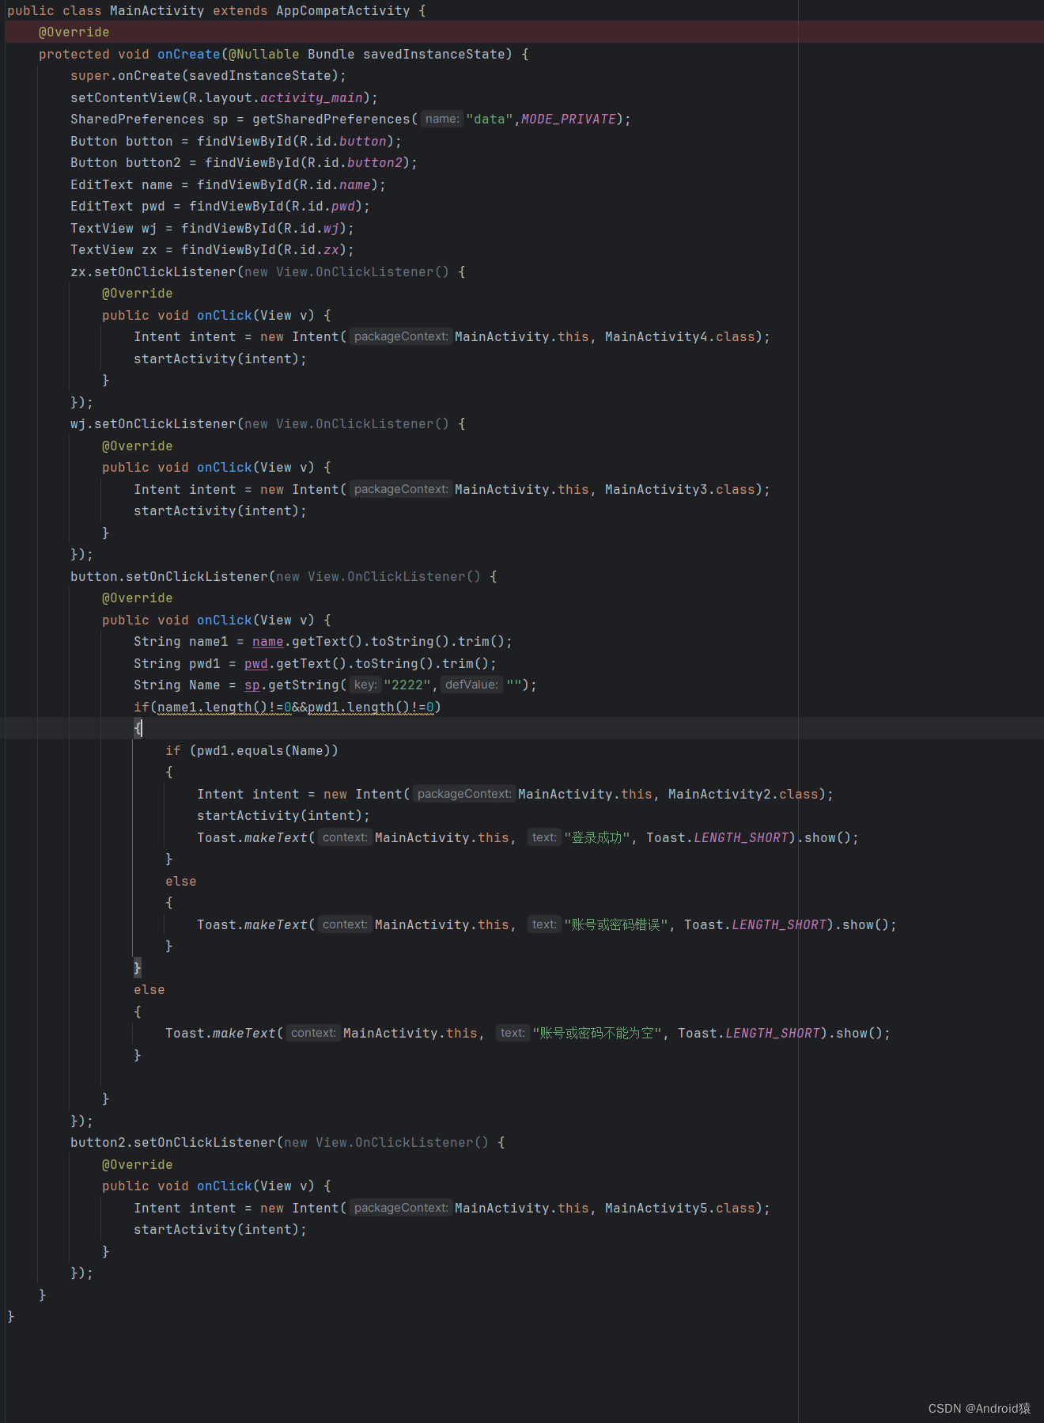Click the @Nullable annotation
1044x1423 pixels.
pos(263,55)
